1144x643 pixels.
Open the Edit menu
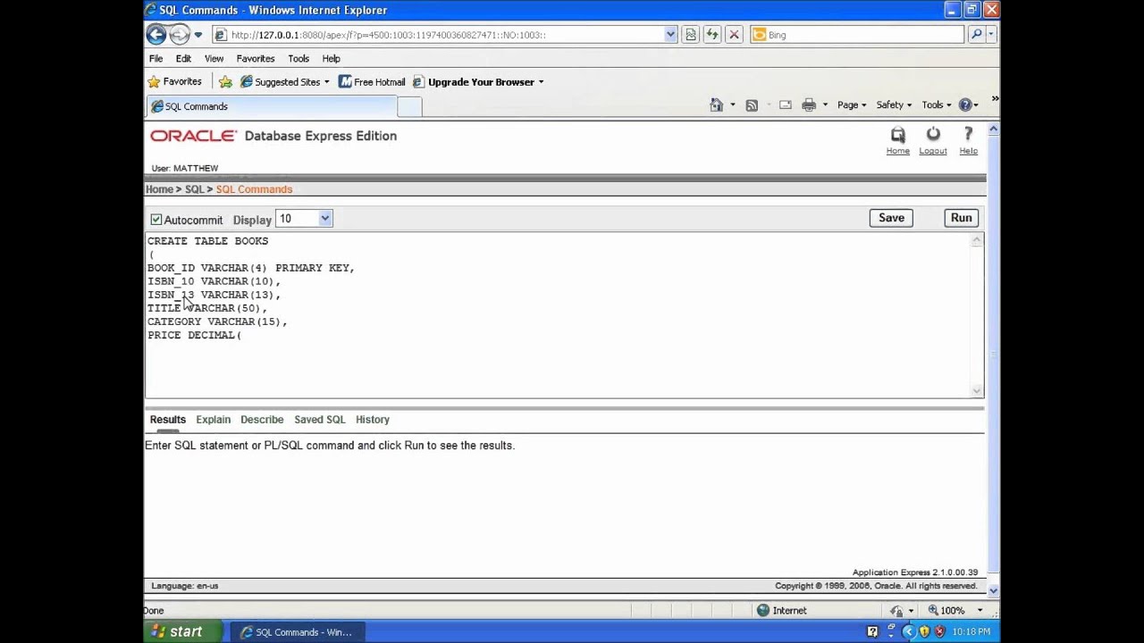coord(183,58)
